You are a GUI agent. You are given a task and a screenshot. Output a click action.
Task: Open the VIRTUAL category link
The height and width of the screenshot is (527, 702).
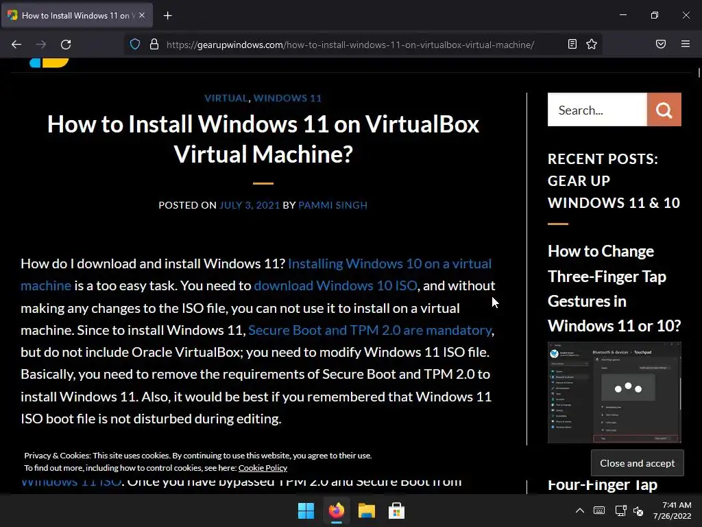pos(226,98)
